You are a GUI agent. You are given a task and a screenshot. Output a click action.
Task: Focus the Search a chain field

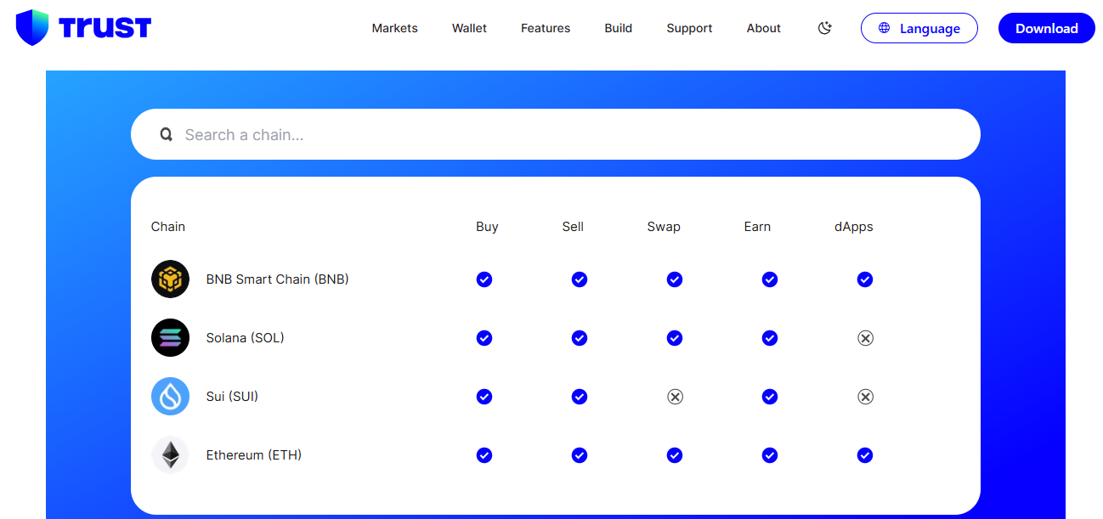(556, 134)
